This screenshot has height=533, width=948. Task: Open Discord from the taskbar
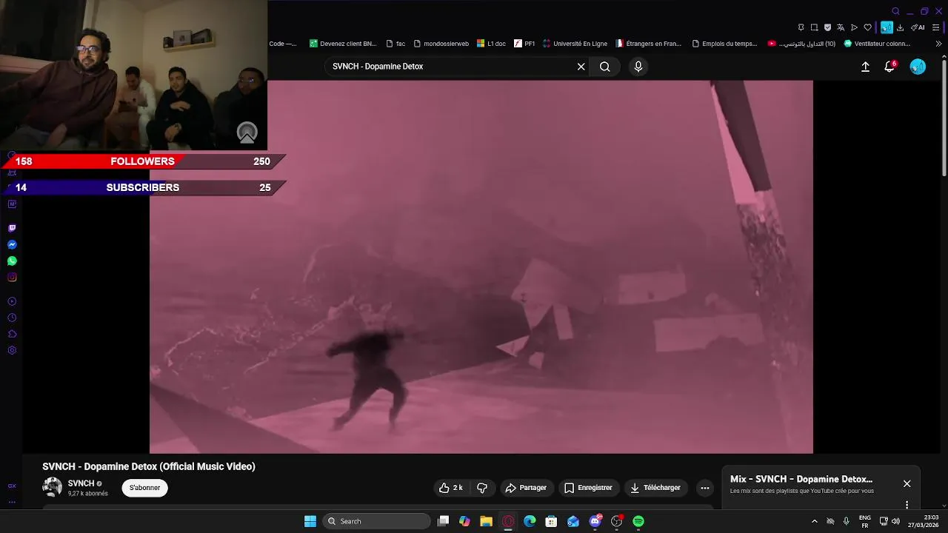pos(595,521)
